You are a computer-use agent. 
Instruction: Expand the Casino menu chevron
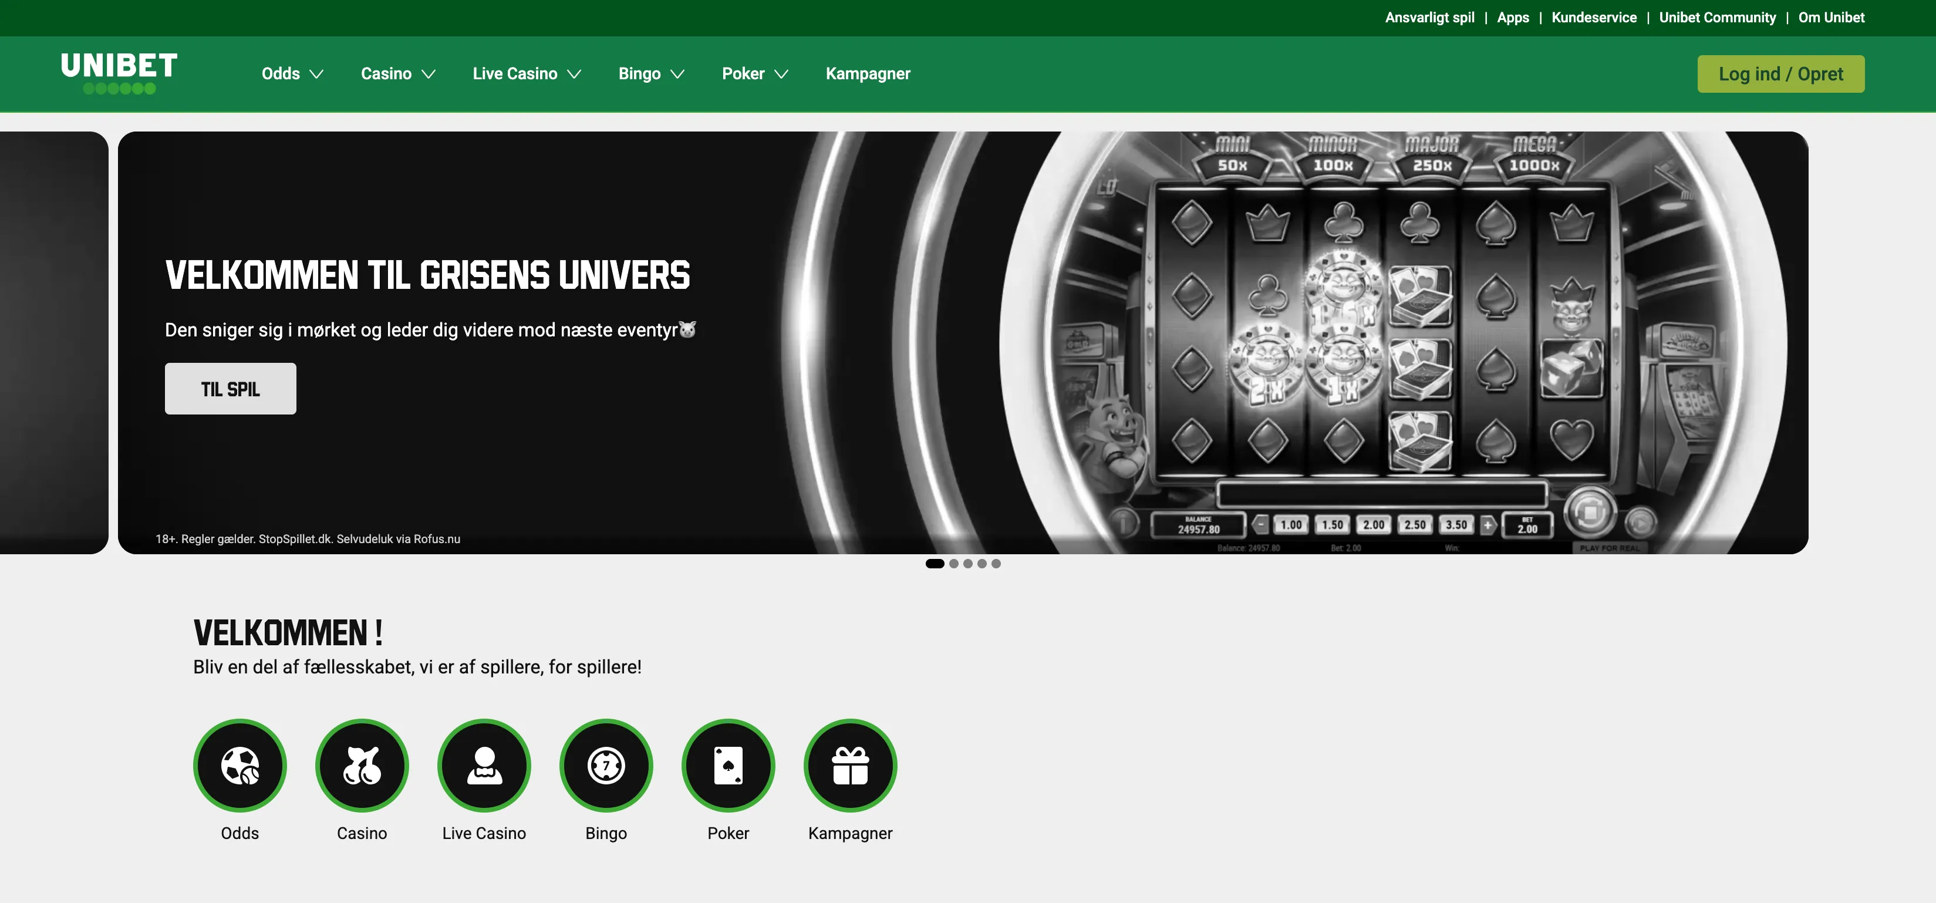tap(429, 75)
